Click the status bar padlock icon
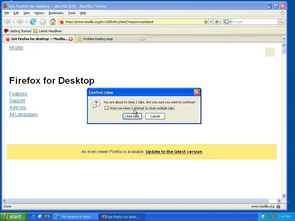Image resolution: width=295 pixels, height=221 pixels. 278,206
